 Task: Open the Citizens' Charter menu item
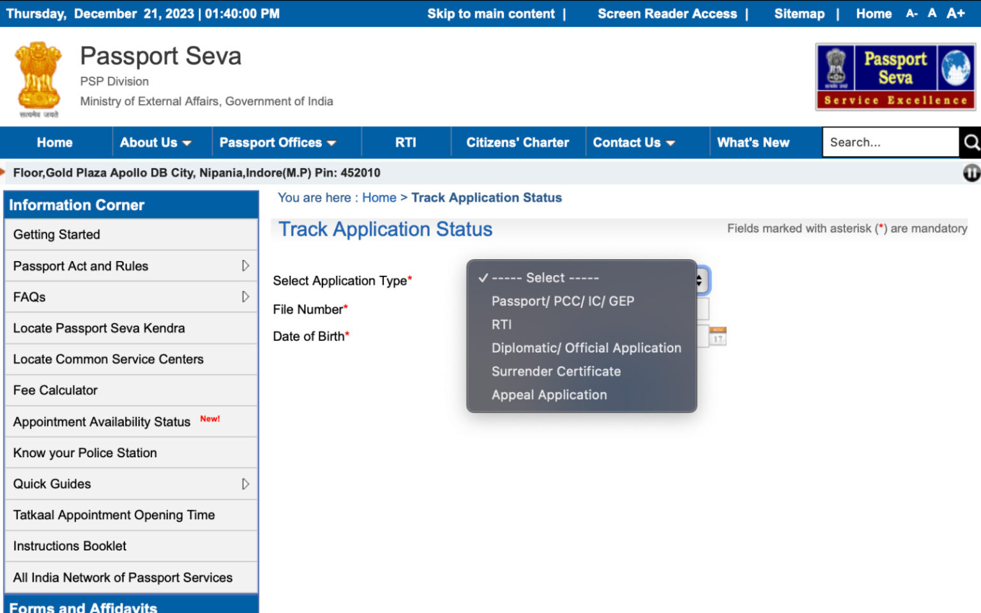coord(517,142)
